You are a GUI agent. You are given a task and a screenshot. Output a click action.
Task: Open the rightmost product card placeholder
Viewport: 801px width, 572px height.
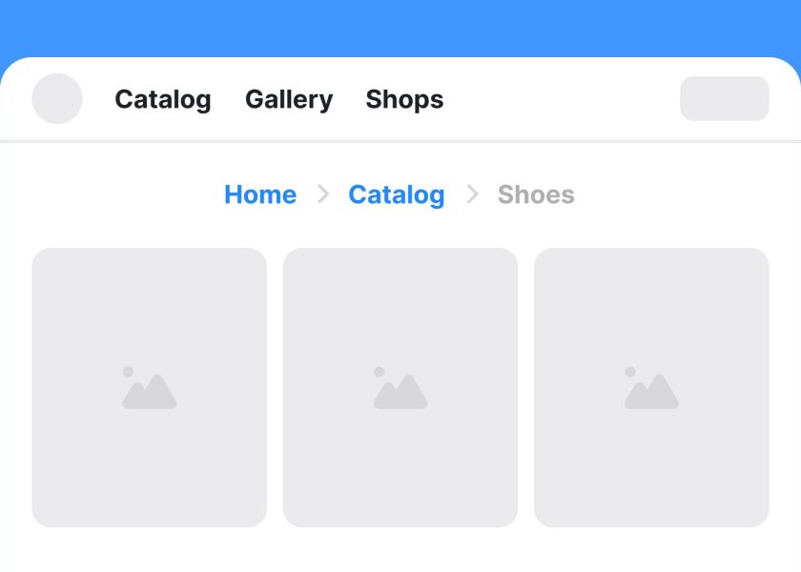click(x=651, y=388)
